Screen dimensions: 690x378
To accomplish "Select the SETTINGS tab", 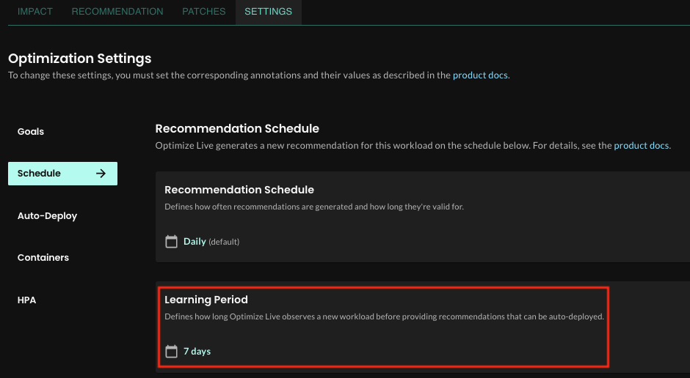I will [268, 12].
